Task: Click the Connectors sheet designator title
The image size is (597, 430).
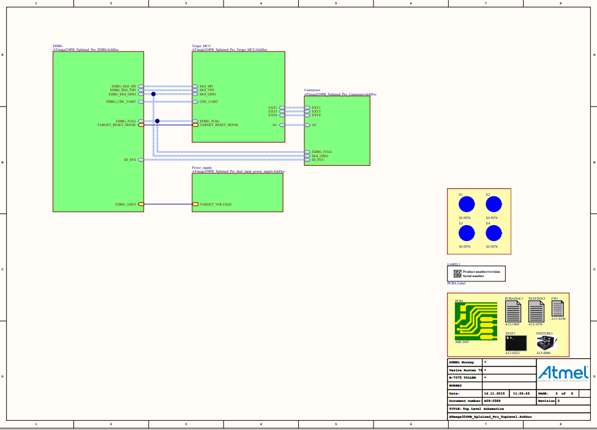Action: (312, 90)
